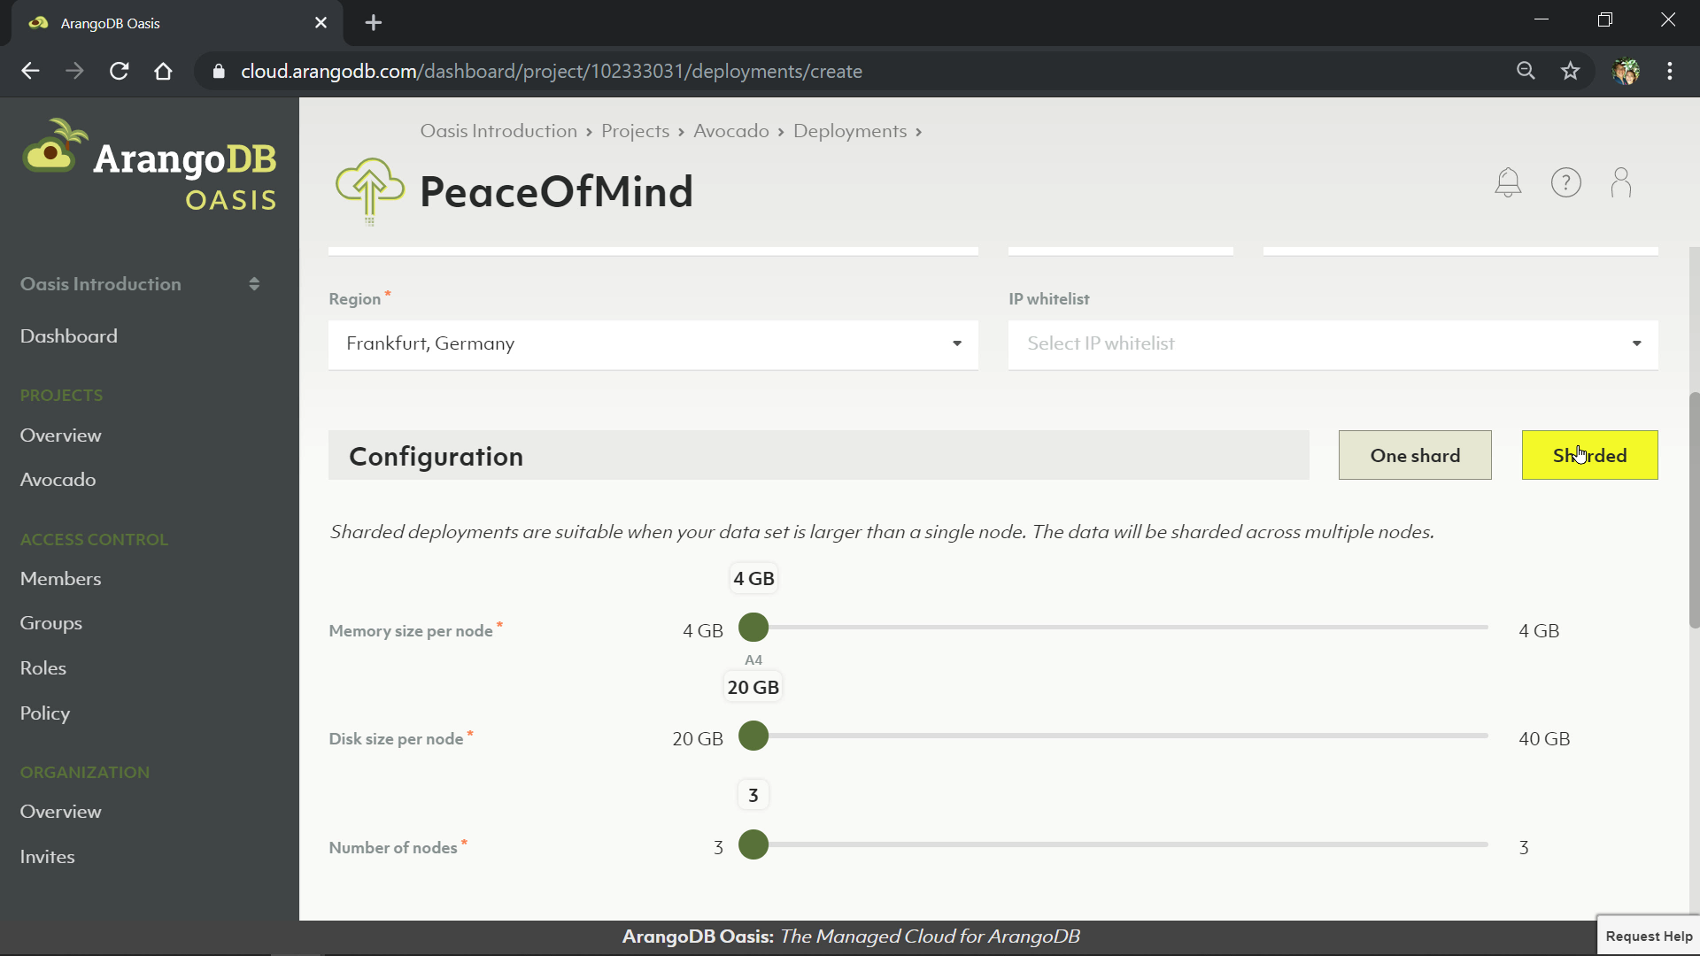This screenshot has height=956, width=1700.
Task: Click the browser zoom magnifier icon
Action: pos(1525,71)
